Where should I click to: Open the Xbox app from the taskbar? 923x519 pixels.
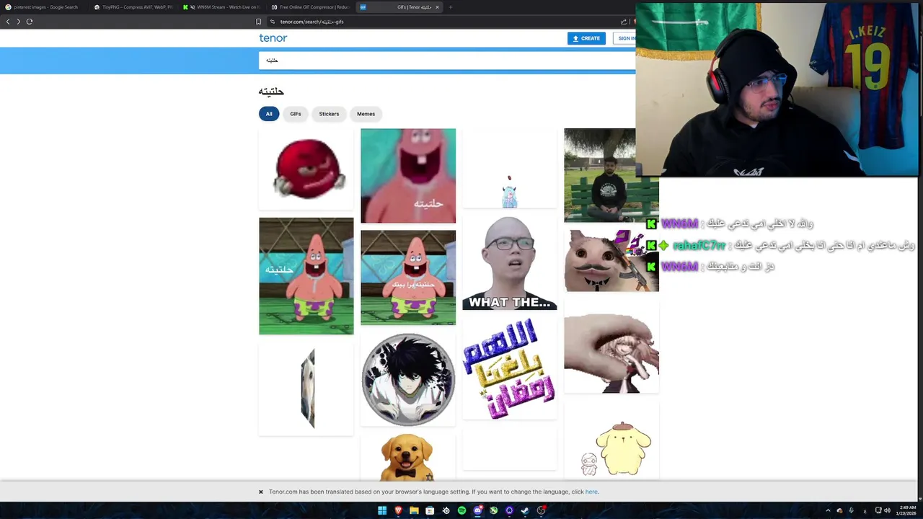(493, 510)
